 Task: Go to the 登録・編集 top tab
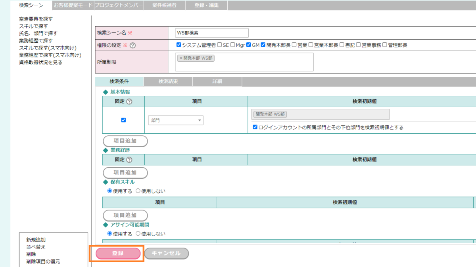click(206, 6)
